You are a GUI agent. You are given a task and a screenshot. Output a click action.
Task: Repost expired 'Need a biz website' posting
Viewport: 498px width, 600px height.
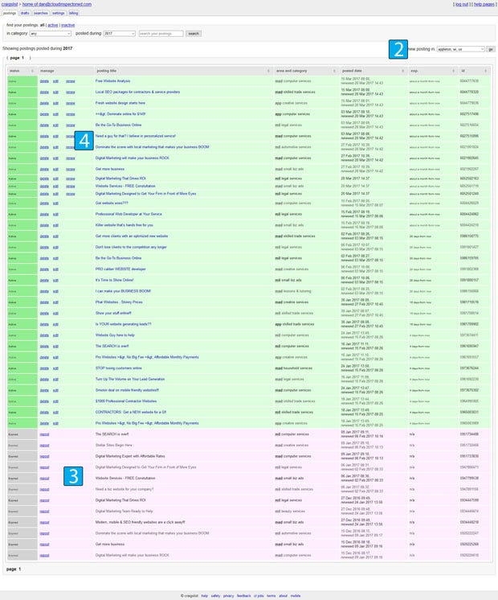click(x=44, y=490)
